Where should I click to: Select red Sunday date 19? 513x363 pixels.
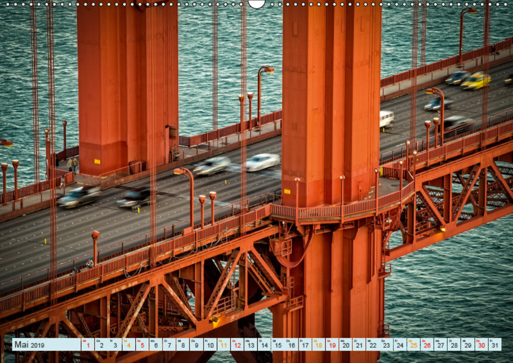pyautogui.click(x=333, y=344)
